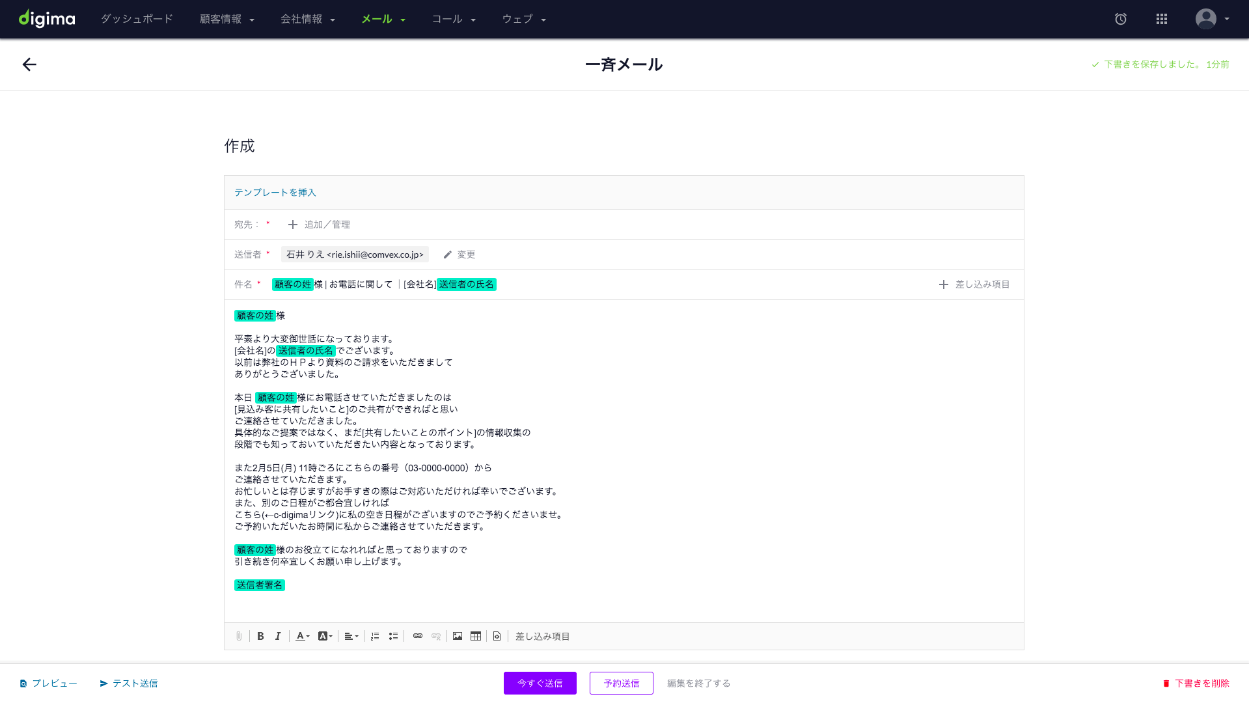Viewport: 1249px width, 703px height.
Task: Open the apps grid menu
Action: tap(1162, 19)
